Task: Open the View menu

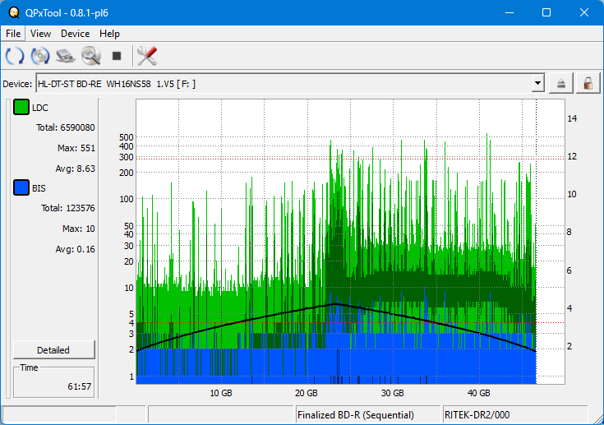Action: (40, 34)
